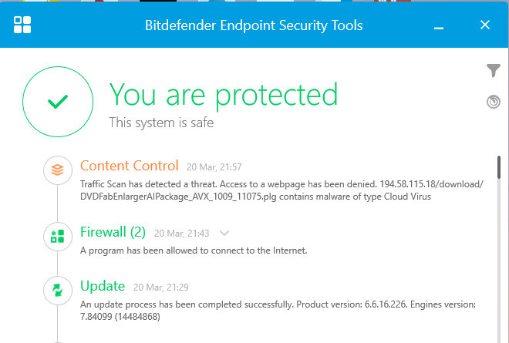This screenshot has height=343, width=509.
Task: Click the Update arrows icon
Action: pos(57,290)
